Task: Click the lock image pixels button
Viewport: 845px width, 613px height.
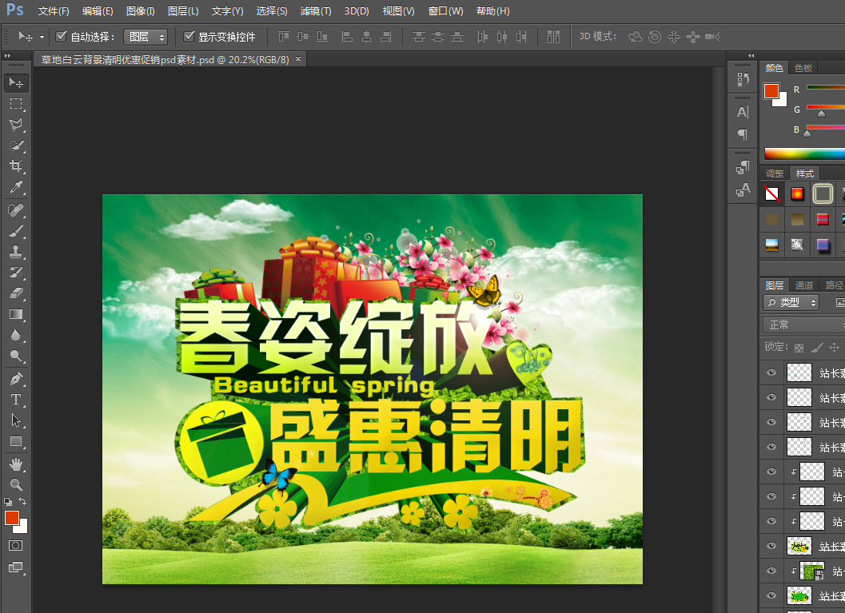Action: [x=817, y=348]
